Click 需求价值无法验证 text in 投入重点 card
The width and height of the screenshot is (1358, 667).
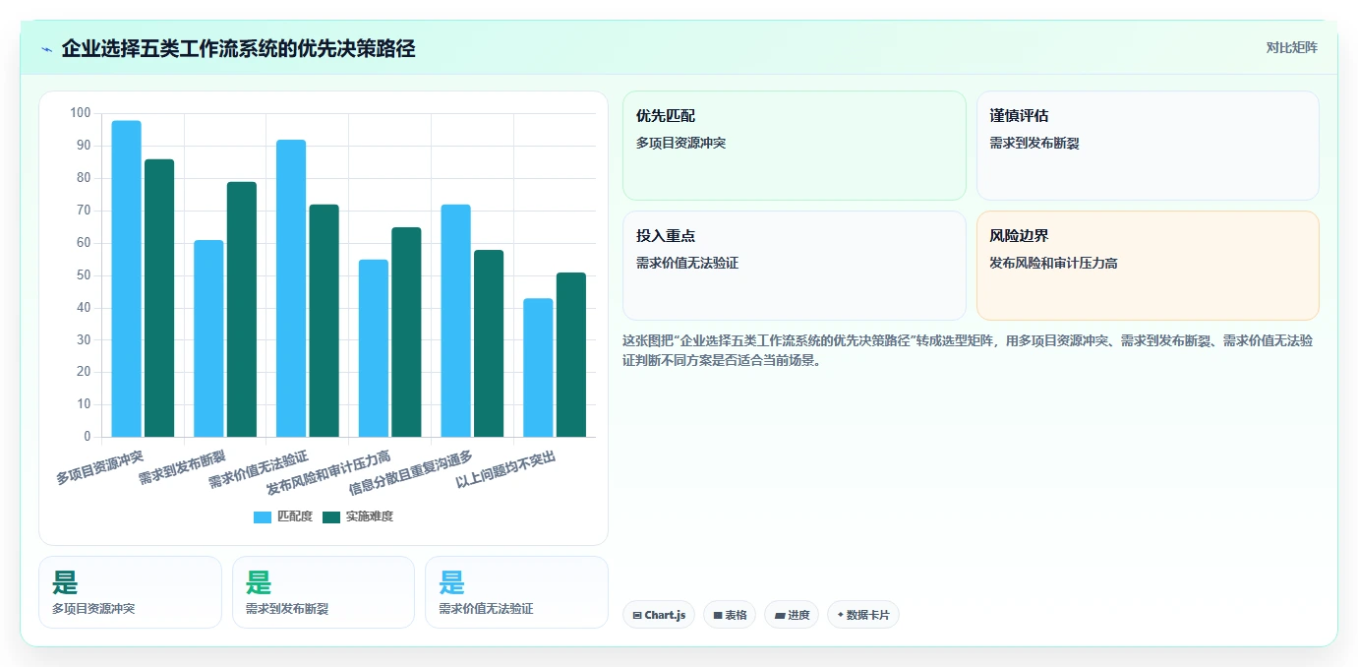click(x=687, y=263)
